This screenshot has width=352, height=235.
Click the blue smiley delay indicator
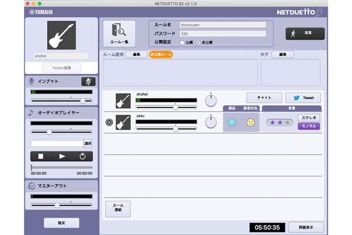[232, 123]
